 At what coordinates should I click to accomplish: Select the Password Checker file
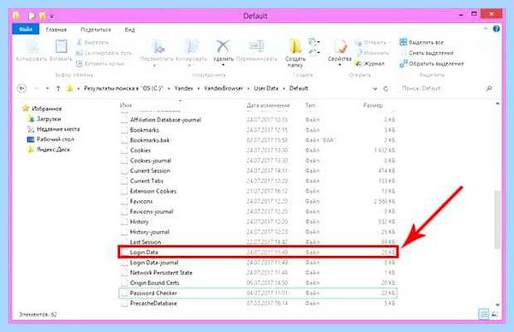[258, 293]
